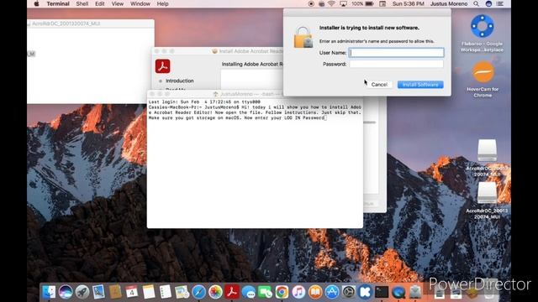
Task: Click the lock icon in authentication dialog
Action: (303, 37)
